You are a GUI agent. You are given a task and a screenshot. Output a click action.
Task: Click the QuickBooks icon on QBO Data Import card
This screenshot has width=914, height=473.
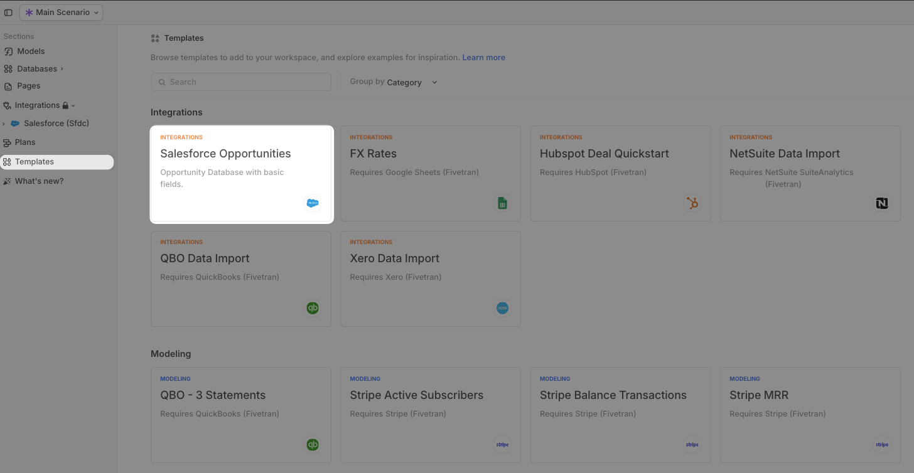pyautogui.click(x=313, y=307)
